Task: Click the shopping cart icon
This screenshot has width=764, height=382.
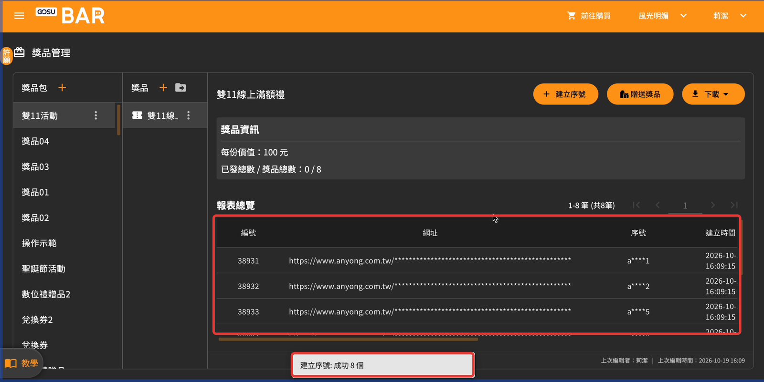Action: tap(571, 16)
